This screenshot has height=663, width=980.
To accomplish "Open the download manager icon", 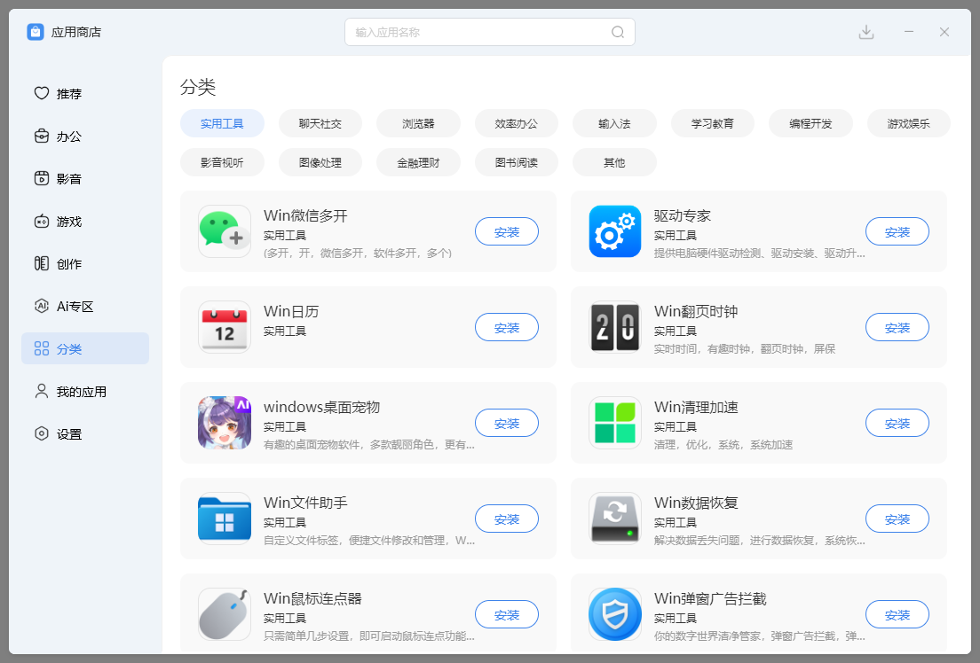I will (865, 31).
